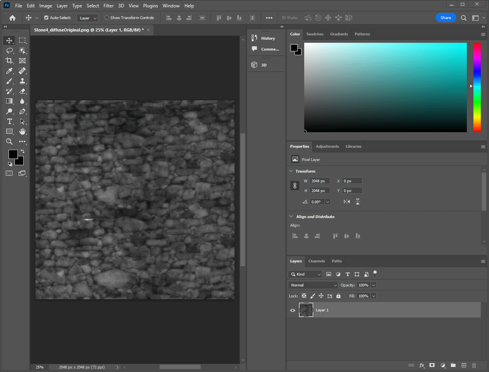Click the Add layer effects icon
This screenshot has width=489, height=372.
pos(422,365)
